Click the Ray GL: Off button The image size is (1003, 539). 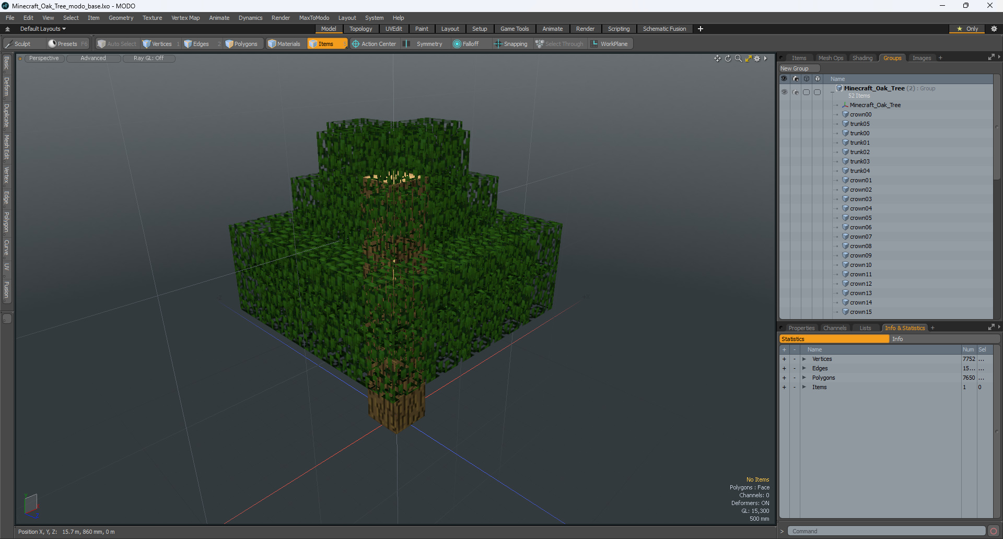148,58
